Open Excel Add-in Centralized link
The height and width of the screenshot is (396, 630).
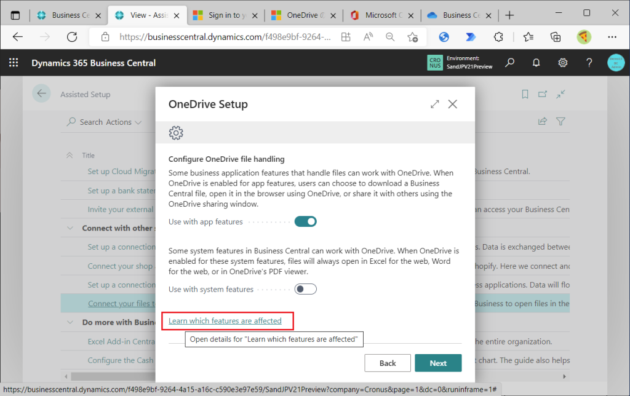[121, 341]
